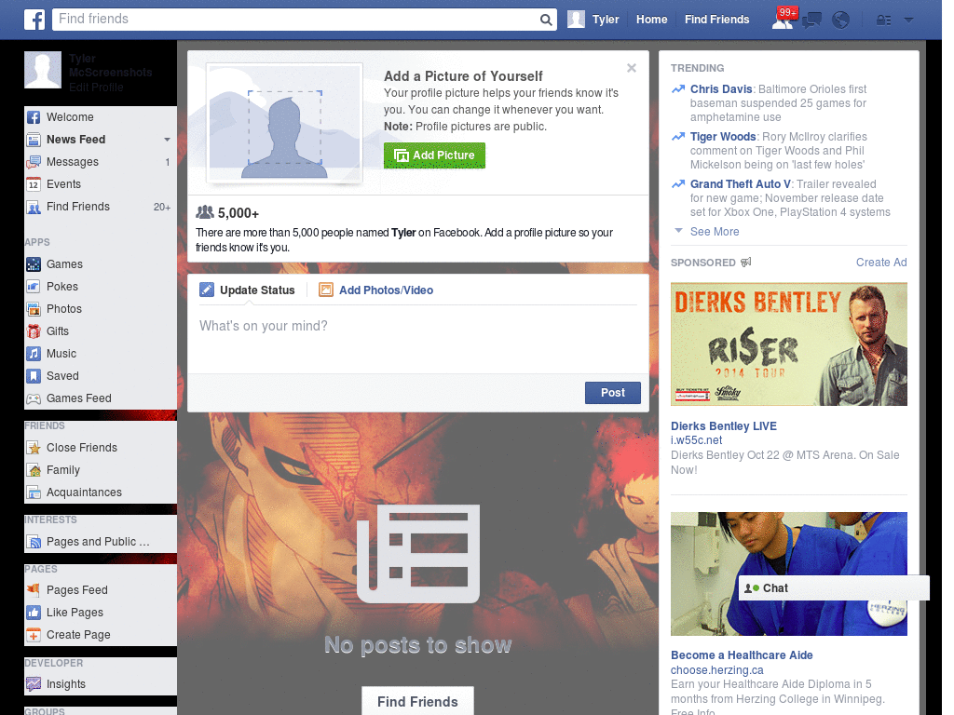The image size is (954, 715).
Task: Open the notifications globe icon
Action: [x=840, y=20]
